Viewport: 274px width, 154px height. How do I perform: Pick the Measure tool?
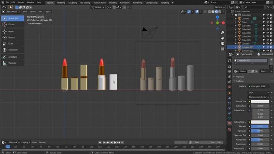[12, 63]
